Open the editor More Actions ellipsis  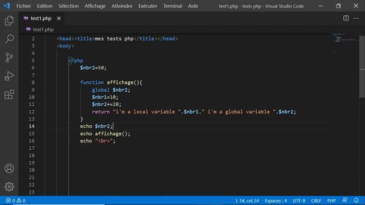pyautogui.click(x=356, y=18)
